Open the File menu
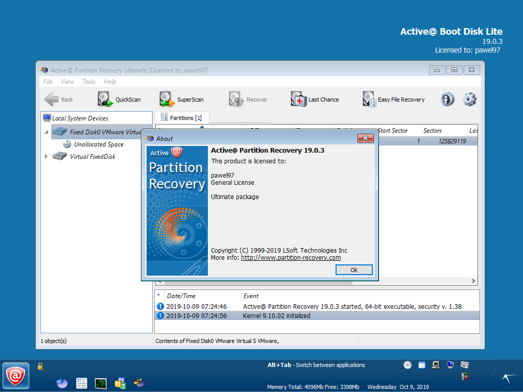 48,82
